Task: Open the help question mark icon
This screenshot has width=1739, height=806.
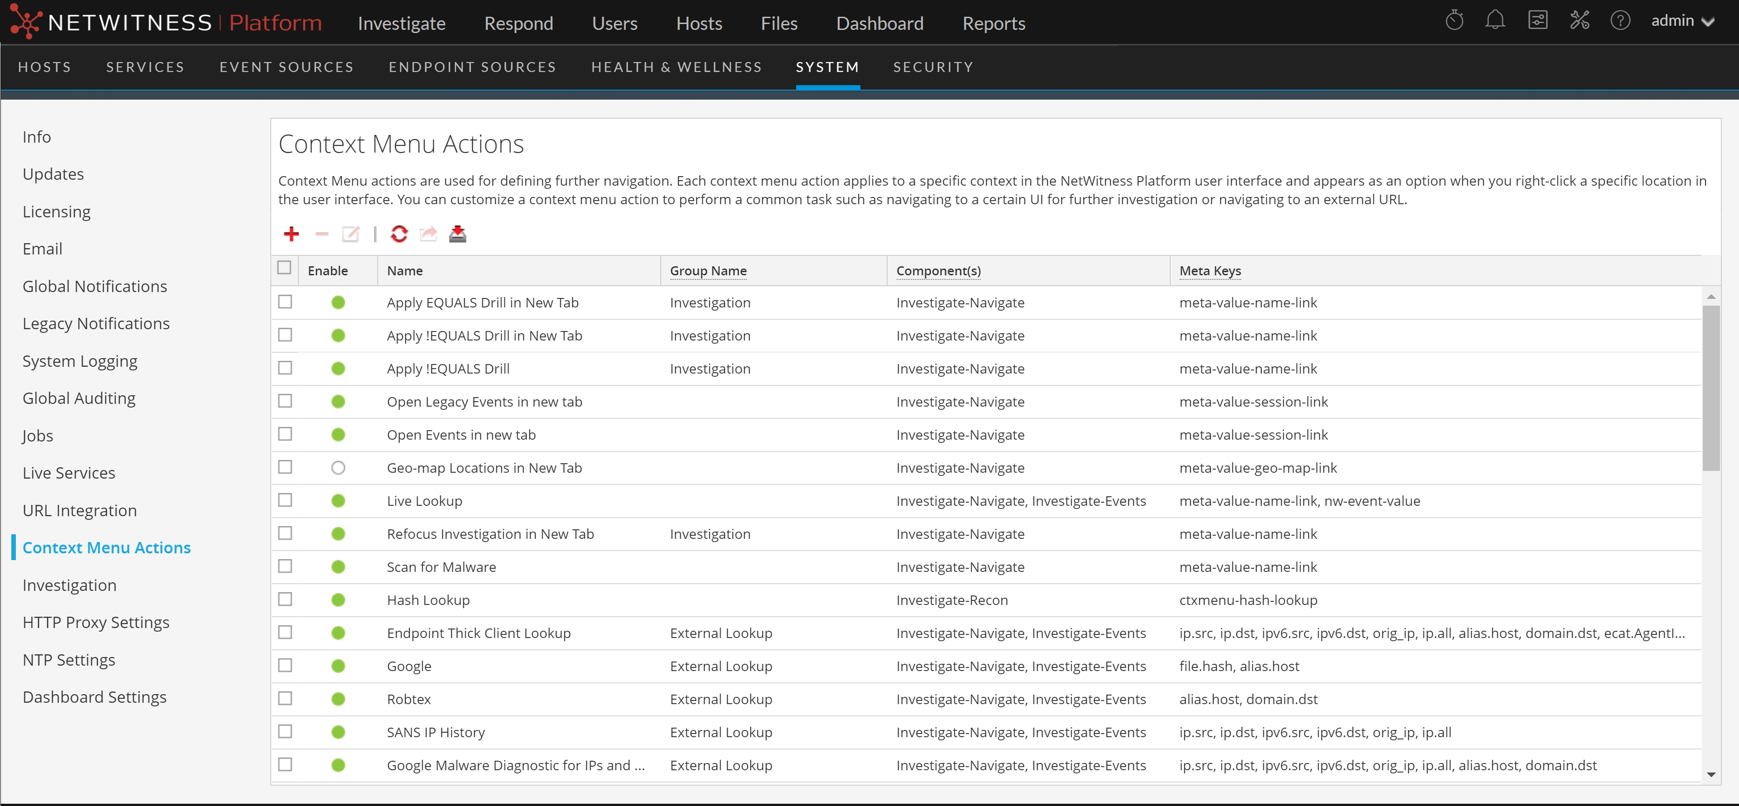Action: pos(1619,20)
